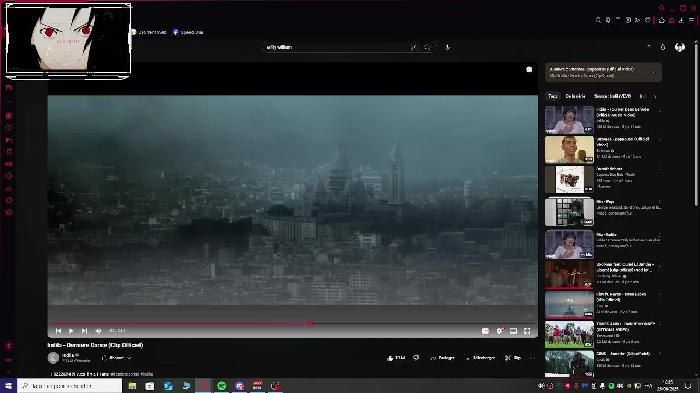Open options menu for DANCE MONKEY video
700x393 pixels.
tap(660, 324)
